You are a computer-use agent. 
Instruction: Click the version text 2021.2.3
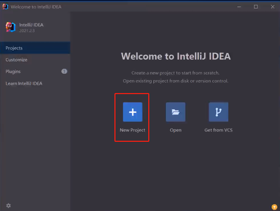coord(27,31)
